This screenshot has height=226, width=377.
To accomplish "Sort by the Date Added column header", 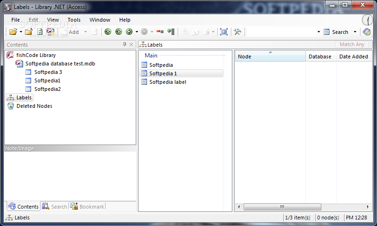I will pos(354,56).
